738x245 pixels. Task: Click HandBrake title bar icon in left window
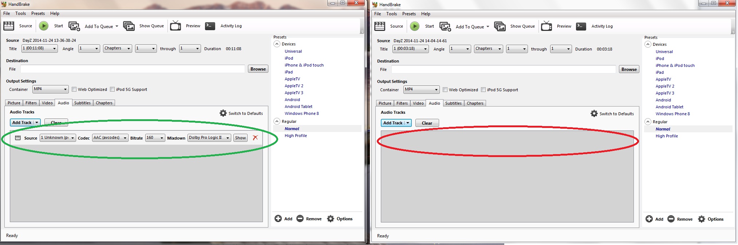[x=4, y=4]
